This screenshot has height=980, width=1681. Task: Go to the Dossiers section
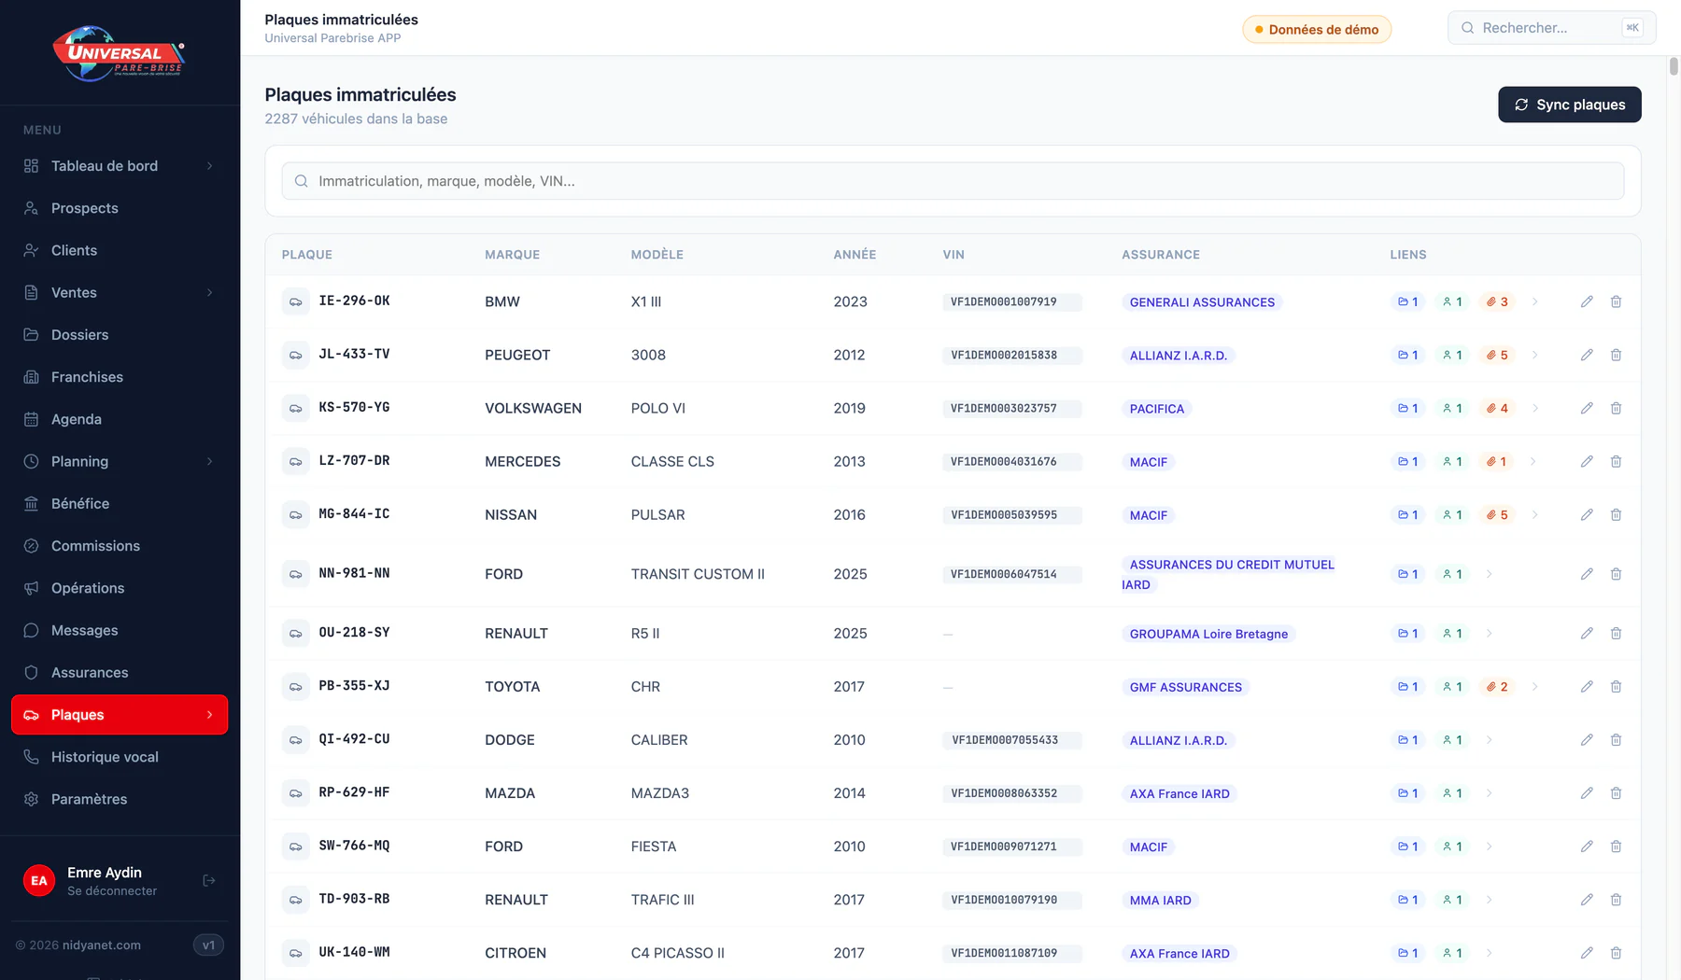click(x=120, y=334)
